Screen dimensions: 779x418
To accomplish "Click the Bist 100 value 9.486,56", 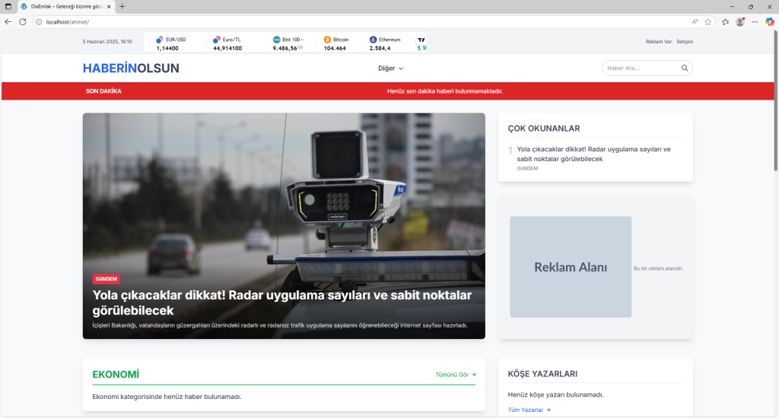I will pos(285,49).
